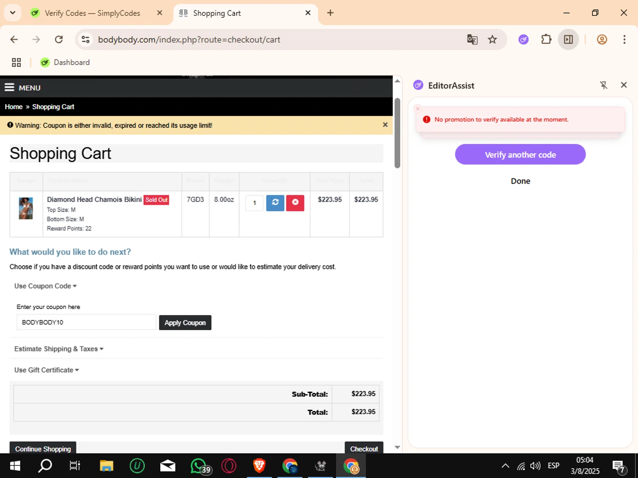Close the EditorAssist panel

pos(624,85)
